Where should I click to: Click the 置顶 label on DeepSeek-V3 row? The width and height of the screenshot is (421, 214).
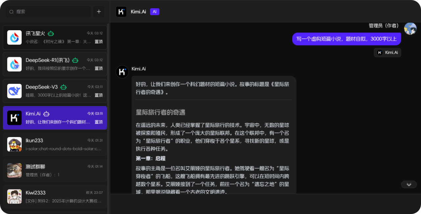click(x=99, y=95)
